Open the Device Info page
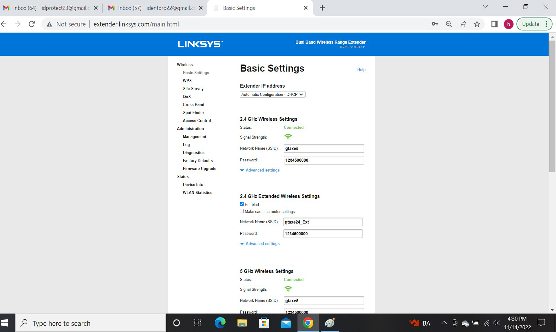Viewport: 556px width, 332px height. [193, 185]
